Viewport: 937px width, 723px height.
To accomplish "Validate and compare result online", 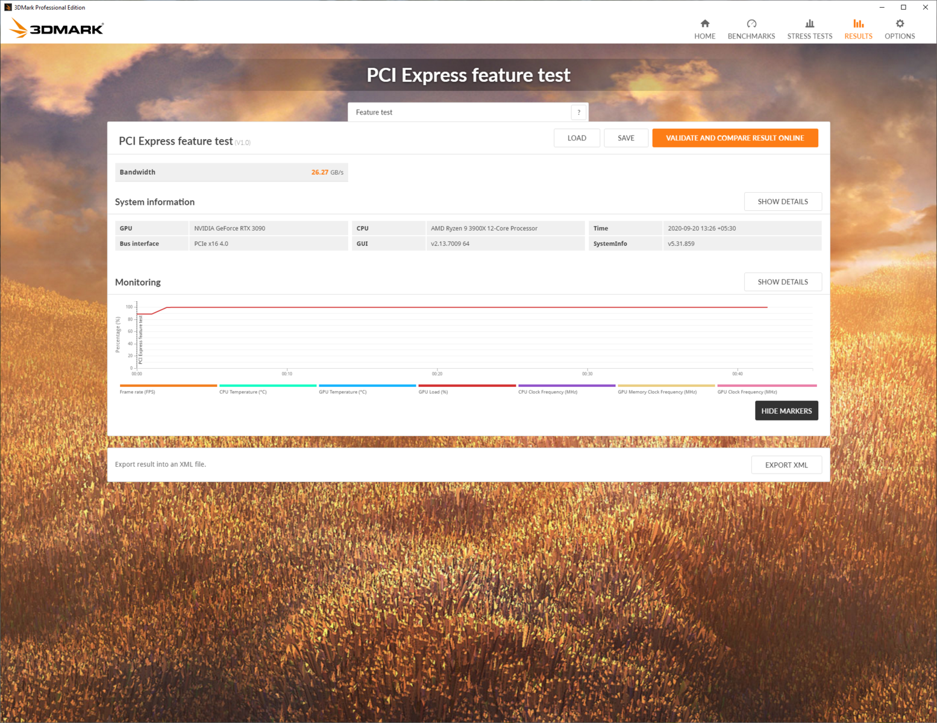I will [x=735, y=138].
